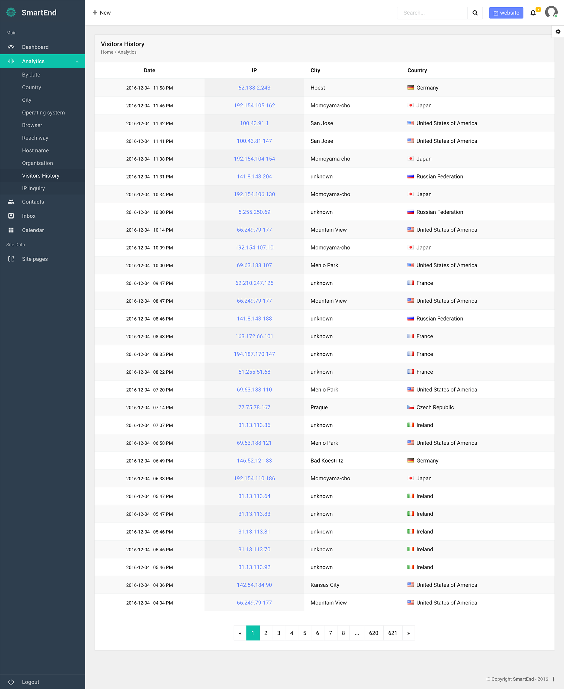Open the settings gear panel
Viewport: 564px width, 689px height.
[x=558, y=32]
